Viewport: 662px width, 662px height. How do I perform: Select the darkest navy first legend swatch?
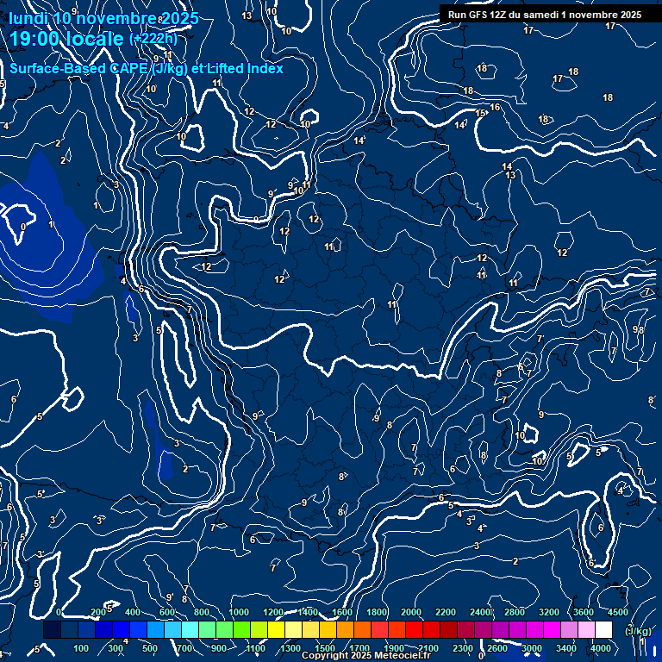(x=52, y=629)
